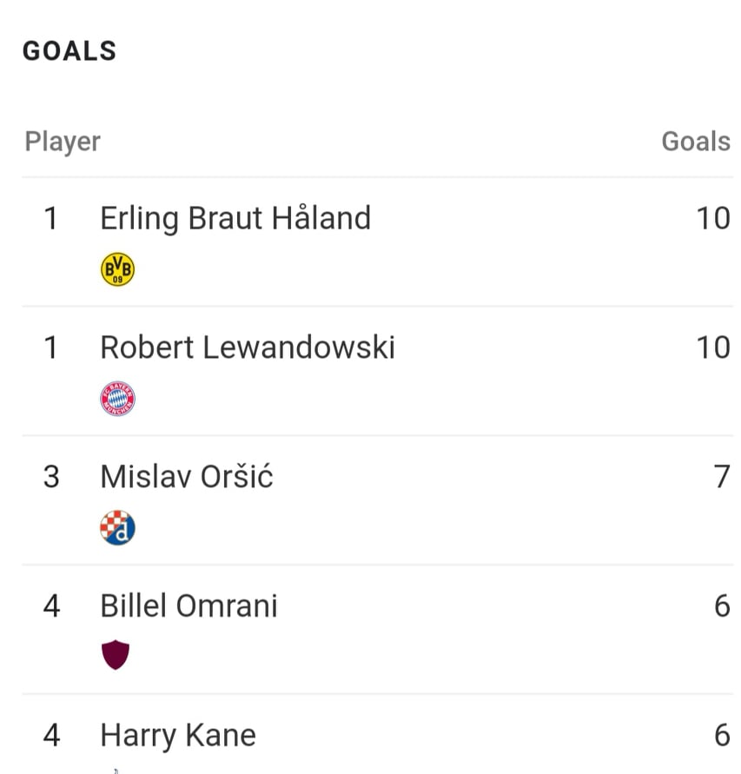Click Lewandowski's goal count of 10
Screen dimensions: 741x774
(713, 347)
